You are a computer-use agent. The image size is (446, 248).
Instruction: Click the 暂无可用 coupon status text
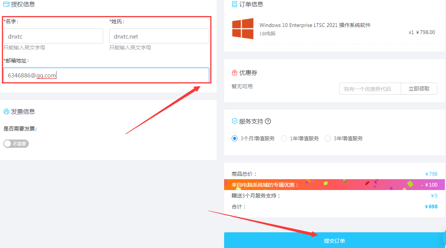[x=242, y=86]
